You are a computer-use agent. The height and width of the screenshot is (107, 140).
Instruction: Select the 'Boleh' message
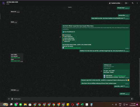click(14, 22)
